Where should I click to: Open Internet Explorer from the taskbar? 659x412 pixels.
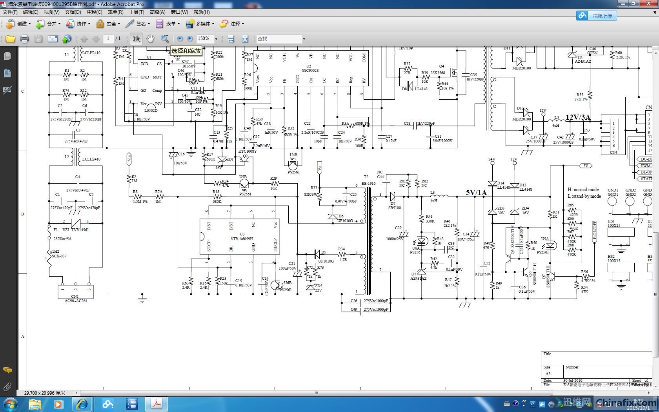point(82,404)
